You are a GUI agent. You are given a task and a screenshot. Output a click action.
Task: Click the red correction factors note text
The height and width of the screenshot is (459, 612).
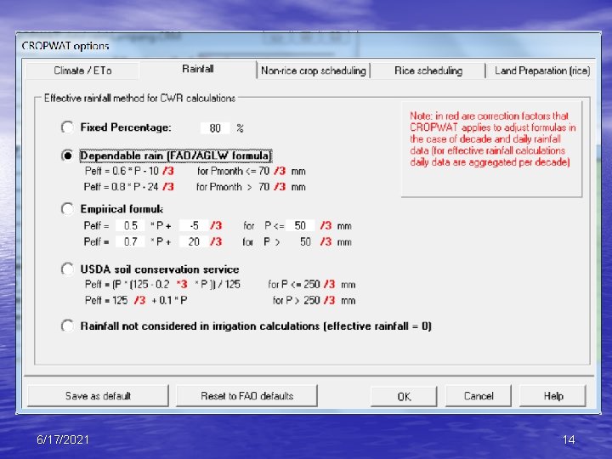(492, 139)
